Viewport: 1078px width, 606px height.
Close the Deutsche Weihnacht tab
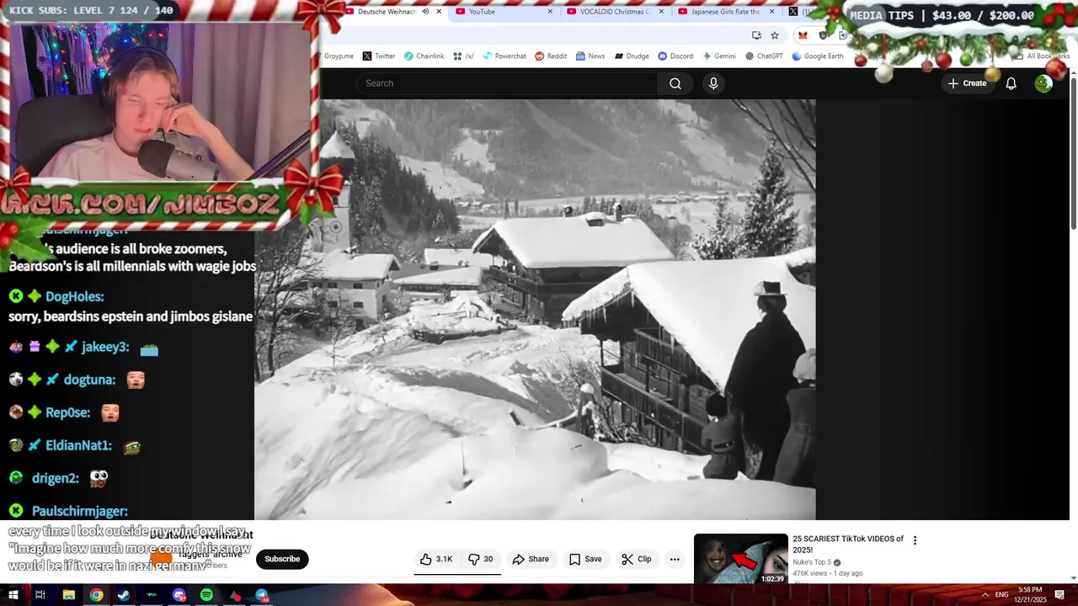point(439,12)
